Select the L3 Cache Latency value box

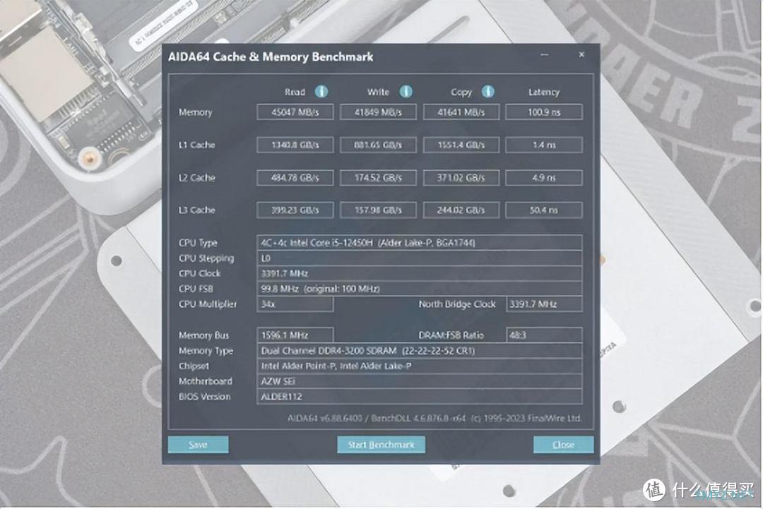(x=543, y=210)
